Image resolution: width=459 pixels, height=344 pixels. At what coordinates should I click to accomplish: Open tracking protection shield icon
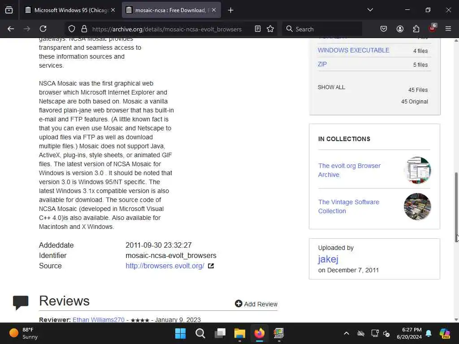point(72,29)
